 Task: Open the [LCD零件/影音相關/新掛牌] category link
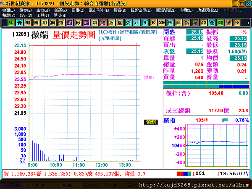point(128,32)
